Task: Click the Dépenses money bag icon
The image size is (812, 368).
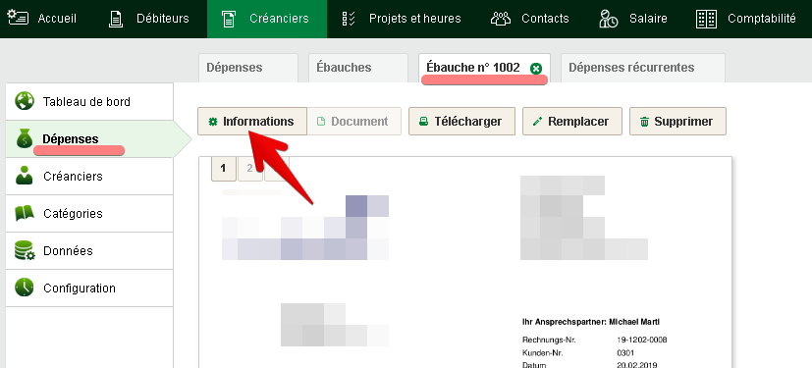Action: click(x=25, y=138)
